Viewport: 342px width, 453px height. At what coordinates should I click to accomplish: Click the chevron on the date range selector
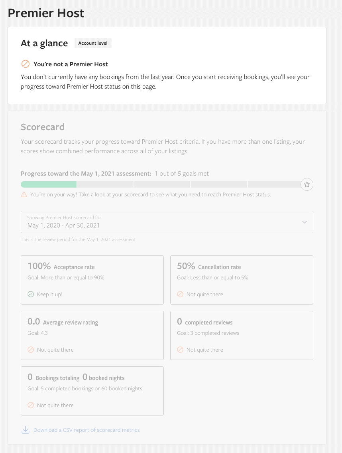(304, 222)
